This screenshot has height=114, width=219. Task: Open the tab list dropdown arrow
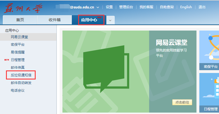click(x=110, y=20)
